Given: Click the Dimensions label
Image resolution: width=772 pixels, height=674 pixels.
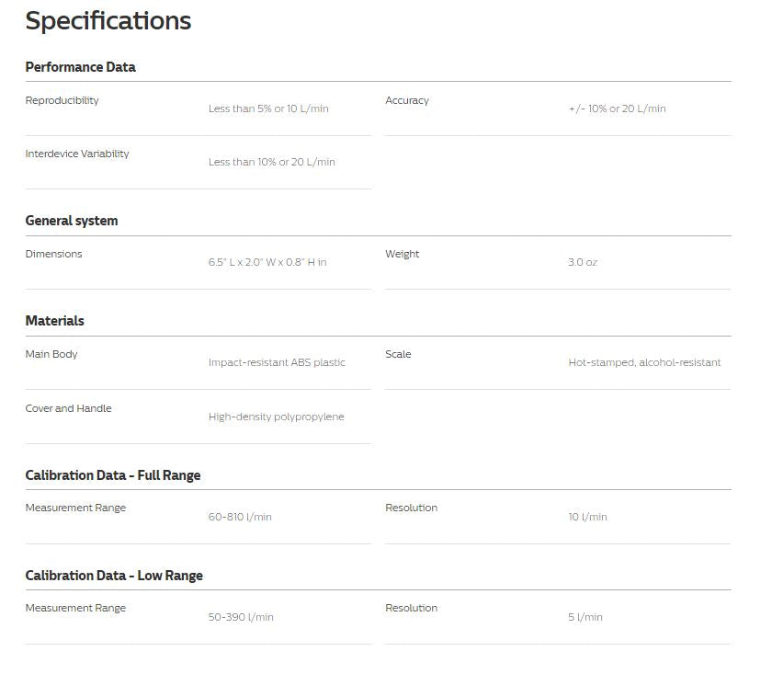Looking at the screenshot, I should (53, 254).
